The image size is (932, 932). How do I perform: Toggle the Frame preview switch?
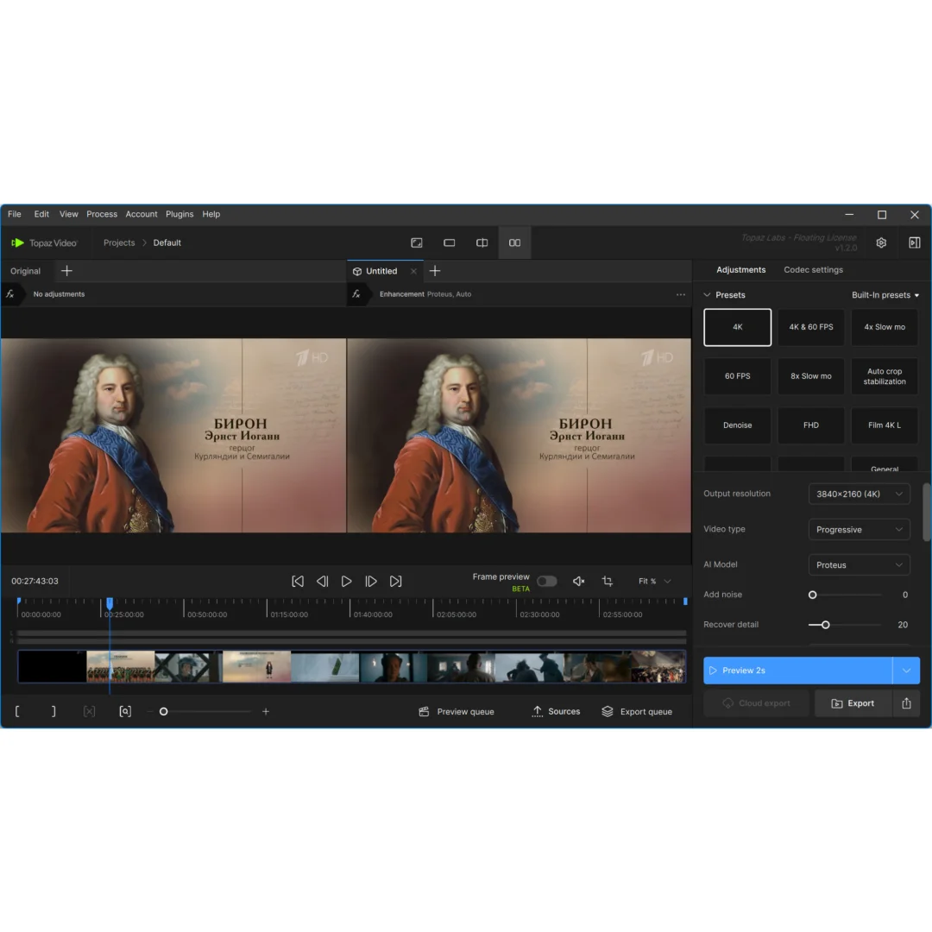pyautogui.click(x=546, y=582)
